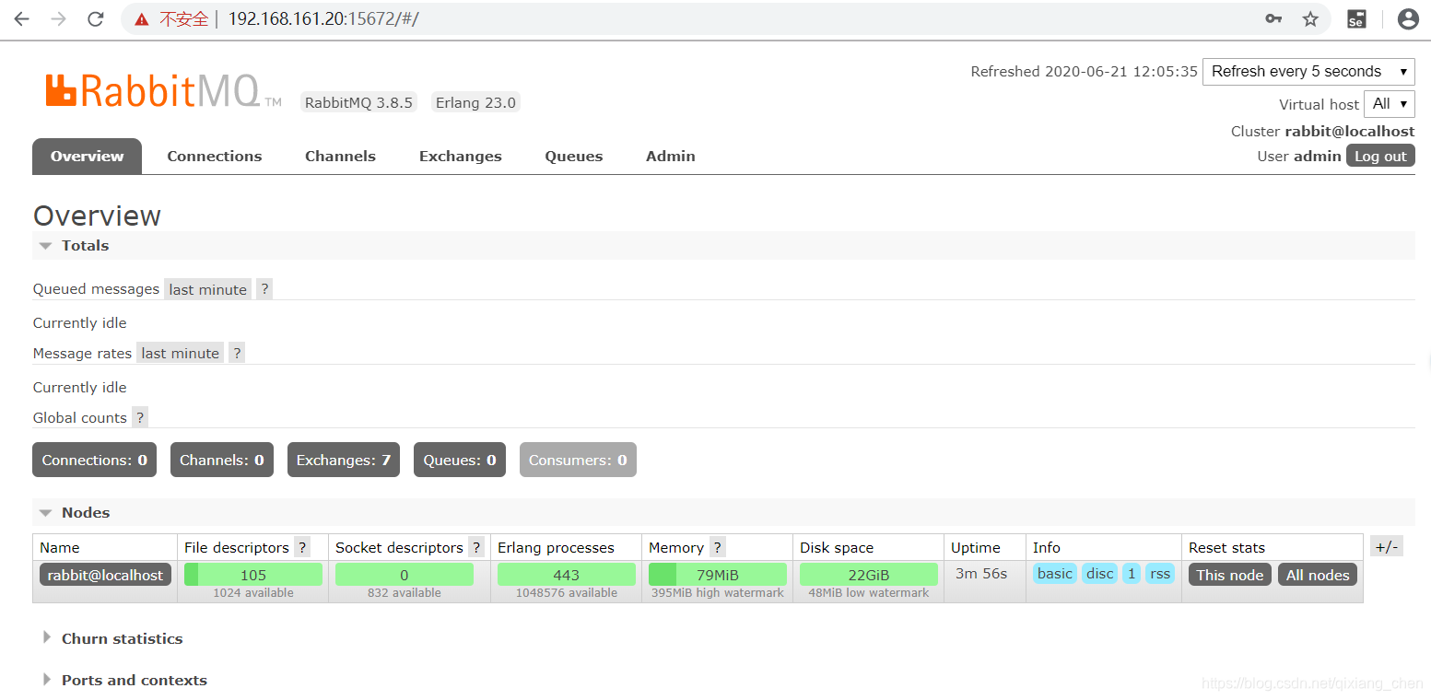
Task: Open help for Message rates
Action: click(237, 353)
